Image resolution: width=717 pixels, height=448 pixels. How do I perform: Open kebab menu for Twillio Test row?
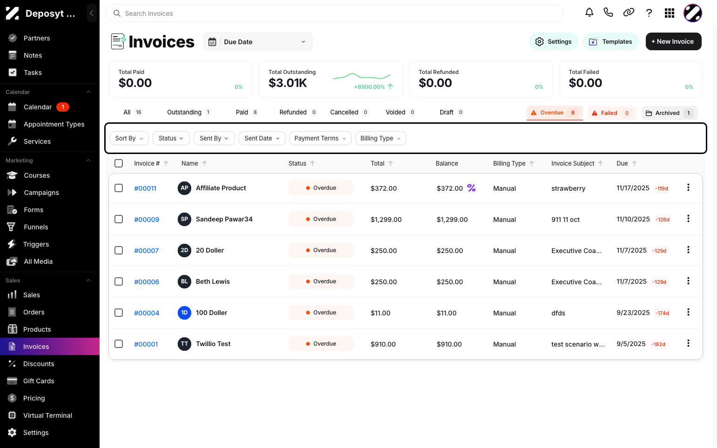[688, 343]
